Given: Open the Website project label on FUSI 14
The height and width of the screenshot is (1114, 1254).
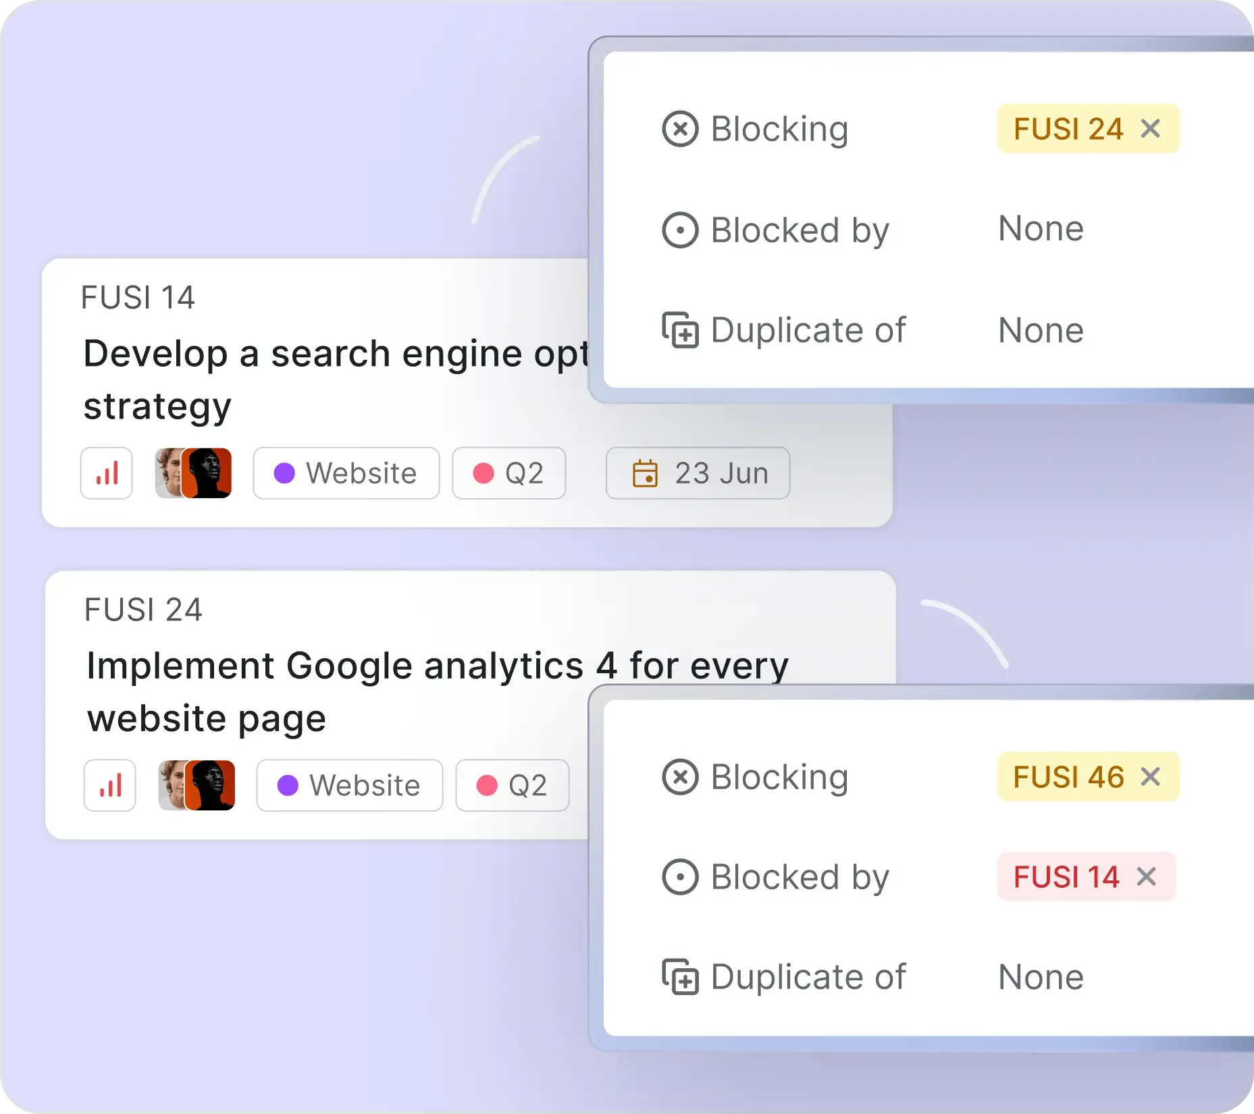Looking at the screenshot, I should pos(346,473).
